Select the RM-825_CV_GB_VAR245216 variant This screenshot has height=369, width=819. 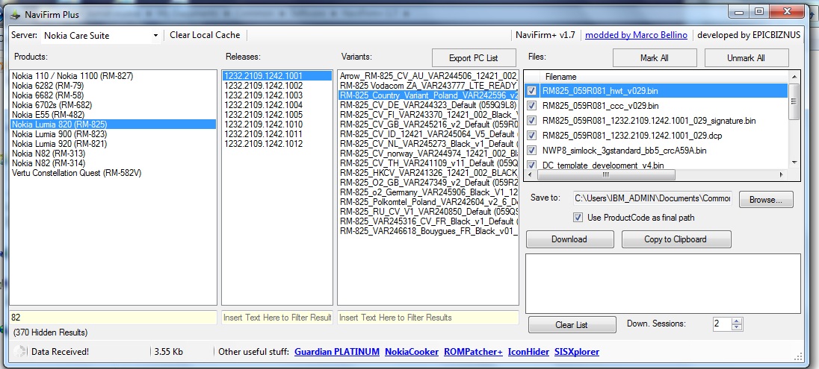428,124
